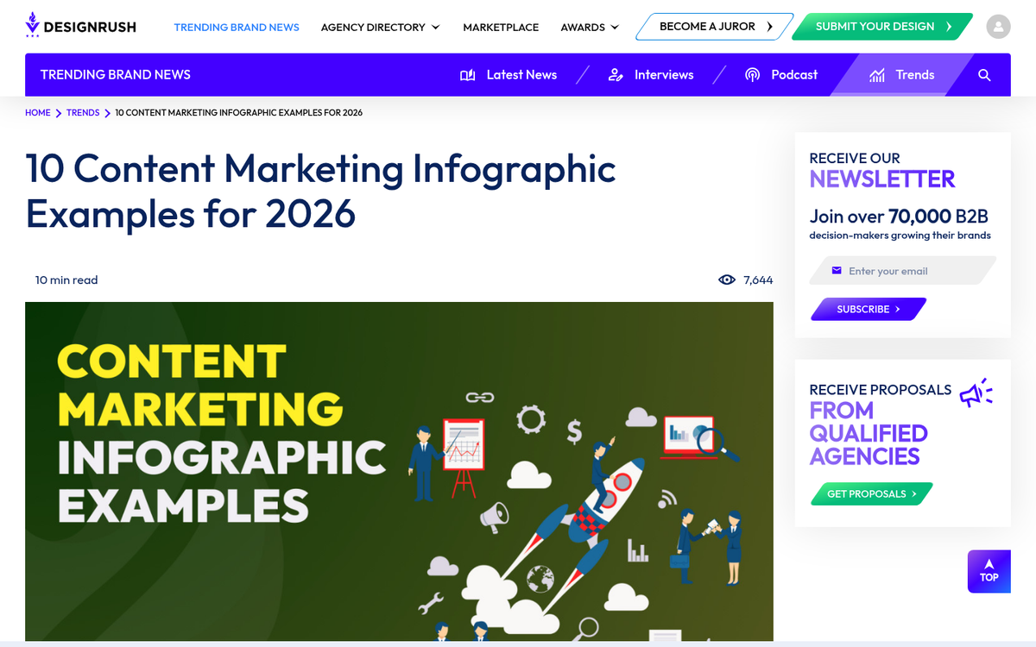Click the eye icon next to view count
This screenshot has height=647, width=1036.
[727, 280]
